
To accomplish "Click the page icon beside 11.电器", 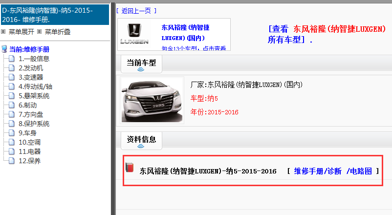I will (x=12, y=151).
